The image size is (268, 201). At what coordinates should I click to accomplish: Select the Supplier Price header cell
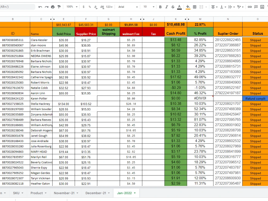point(86,32)
